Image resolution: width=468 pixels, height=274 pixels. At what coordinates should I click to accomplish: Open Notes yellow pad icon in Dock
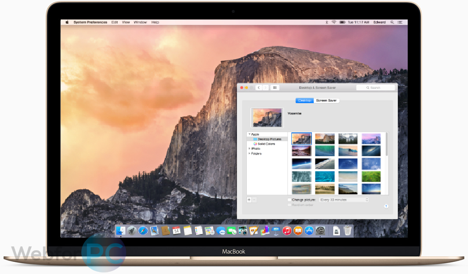[188, 231]
